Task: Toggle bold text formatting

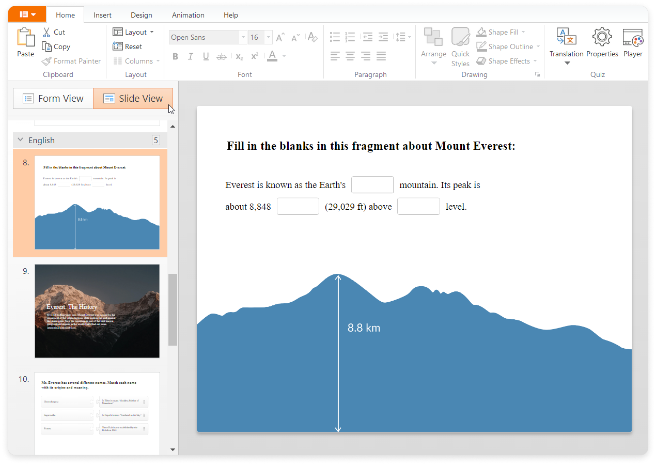Action: point(175,56)
